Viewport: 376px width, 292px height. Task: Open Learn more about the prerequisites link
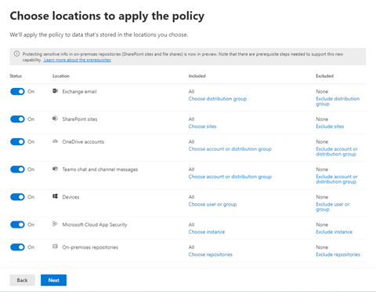click(x=78, y=60)
